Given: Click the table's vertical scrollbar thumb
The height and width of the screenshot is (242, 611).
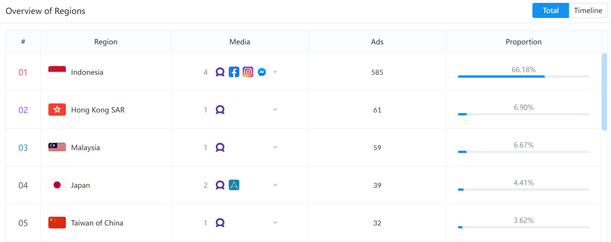Looking at the screenshot, I should (604, 92).
